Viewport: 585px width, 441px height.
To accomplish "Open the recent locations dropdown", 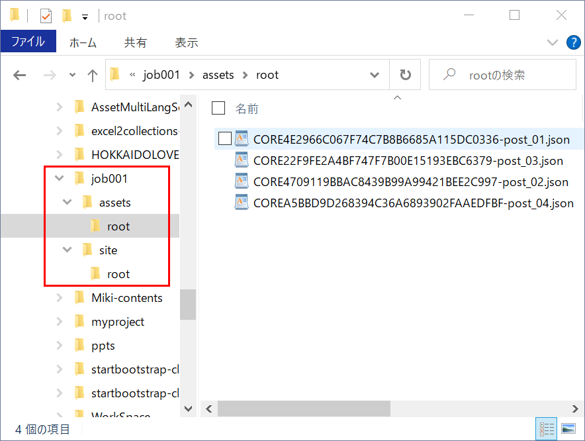I will click(72, 75).
